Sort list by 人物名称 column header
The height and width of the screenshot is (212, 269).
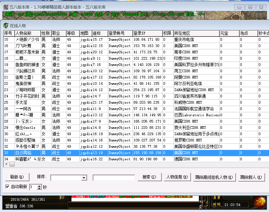click(27, 33)
